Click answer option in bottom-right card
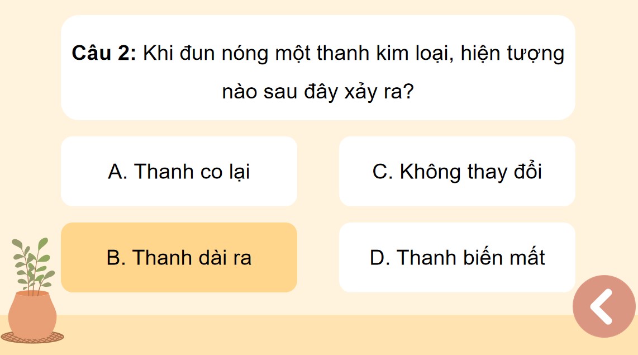The image size is (638, 355). point(457,257)
